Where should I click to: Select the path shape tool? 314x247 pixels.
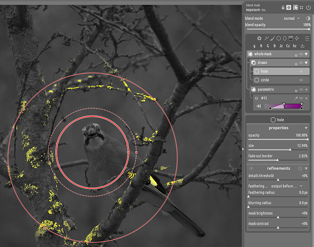(x=267, y=38)
